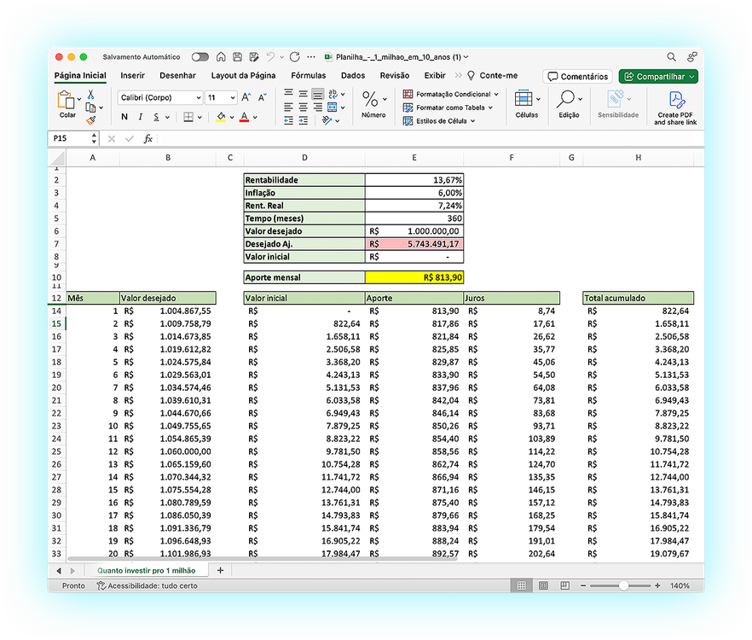
Task: Open the Calibri (Corpo) font dropdown
Action: (159, 98)
